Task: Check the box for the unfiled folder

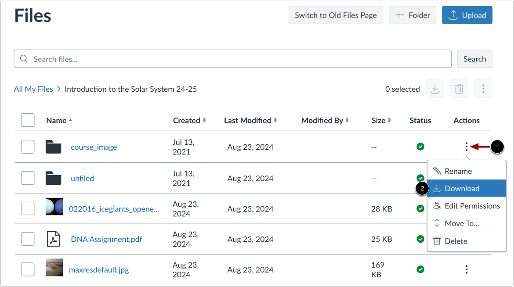Action: pos(28,178)
